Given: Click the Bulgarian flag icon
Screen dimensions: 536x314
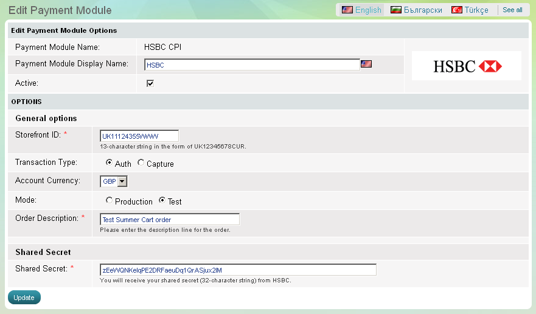Looking at the screenshot, I should [396, 10].
